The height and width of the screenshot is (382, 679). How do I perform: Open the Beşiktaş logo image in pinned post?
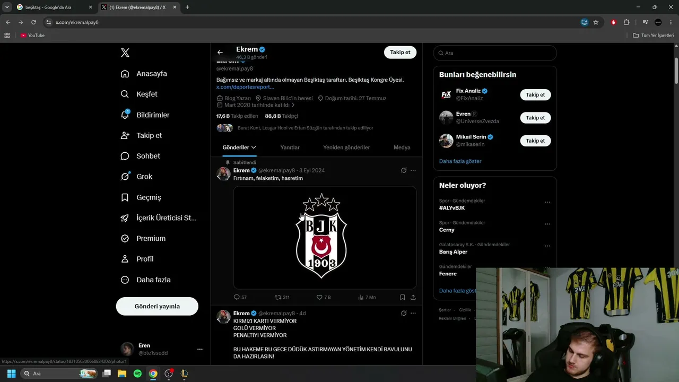click(x=325, y=237)
